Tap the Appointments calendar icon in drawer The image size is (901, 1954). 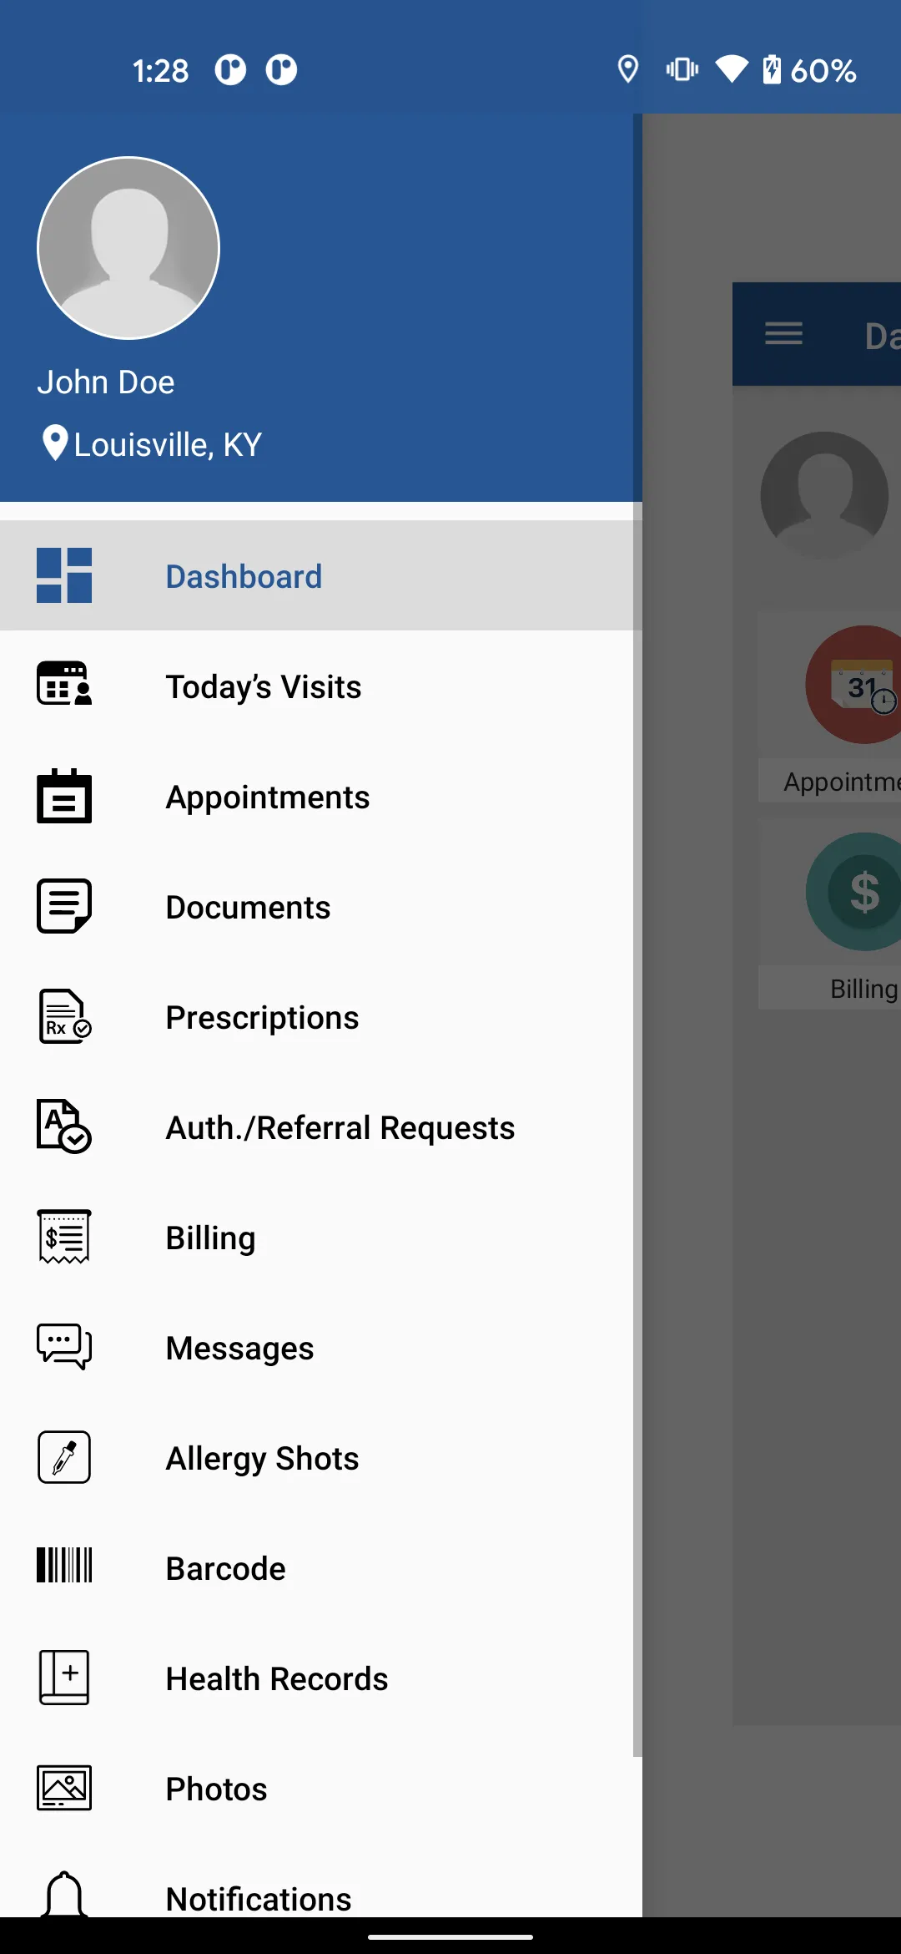click(x=64, y=796)
